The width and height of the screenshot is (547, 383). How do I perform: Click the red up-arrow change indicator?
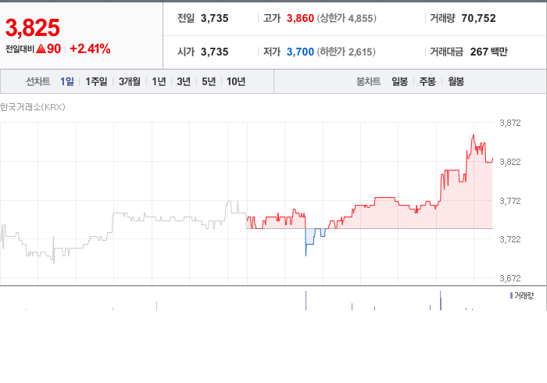point(41,48)
